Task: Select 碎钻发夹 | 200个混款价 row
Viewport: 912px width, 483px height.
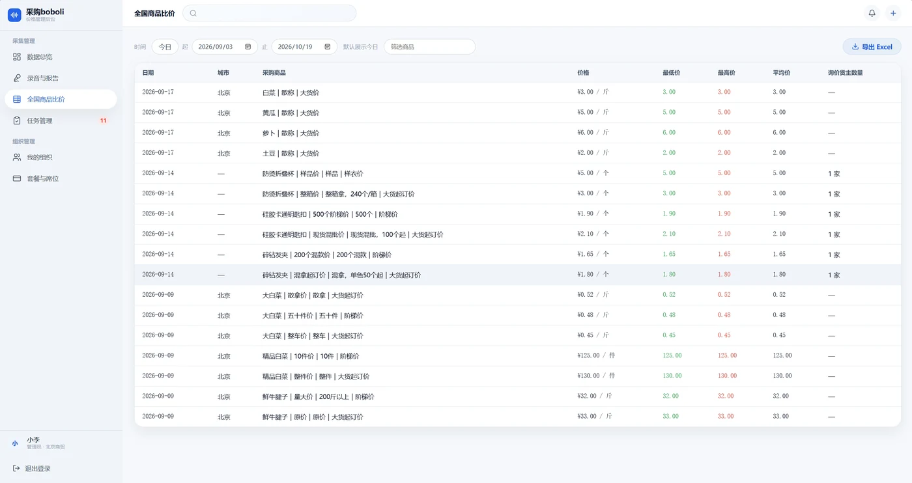Action: (x=518, y=255)
